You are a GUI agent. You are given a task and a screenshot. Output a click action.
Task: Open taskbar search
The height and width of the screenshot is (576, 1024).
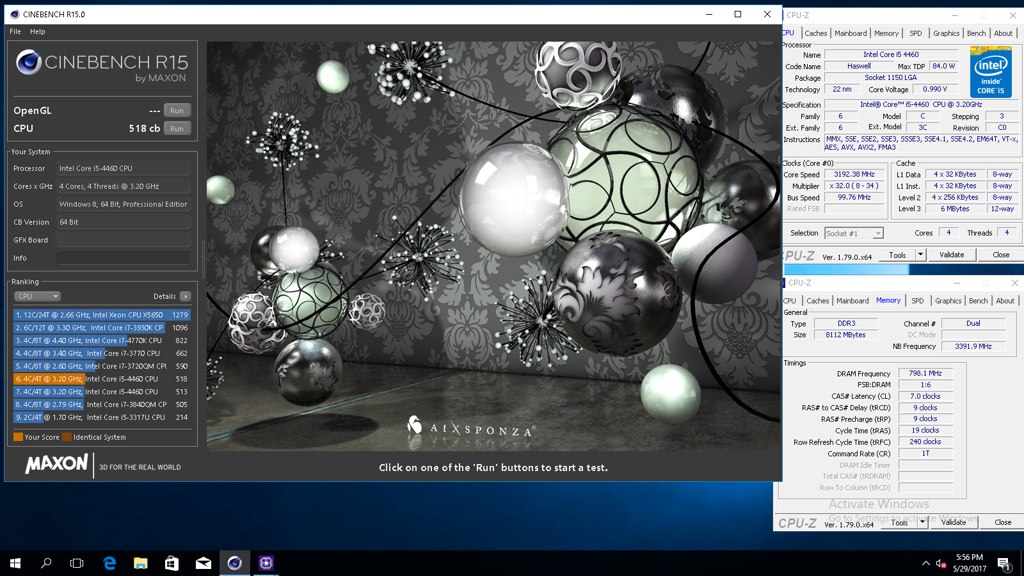(46, 563)
